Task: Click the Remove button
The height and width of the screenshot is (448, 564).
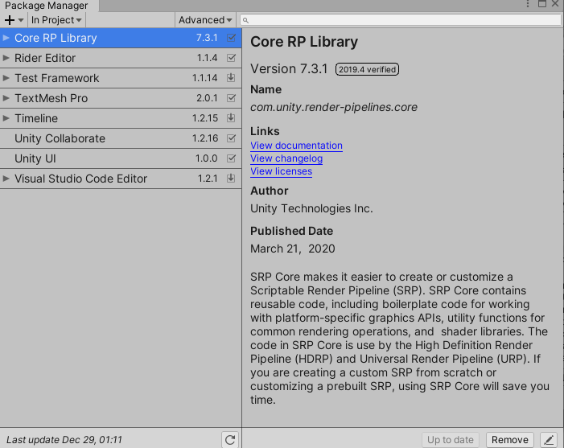Action: click(x=510, y=439)
